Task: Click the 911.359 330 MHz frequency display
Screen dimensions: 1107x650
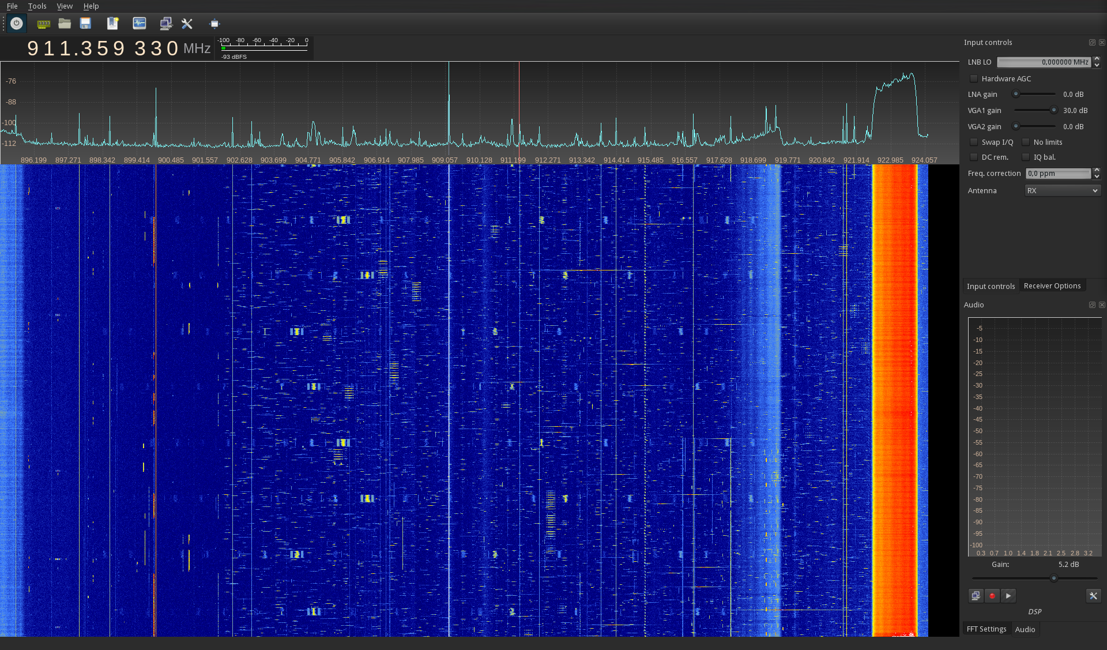Action: click(119, 48)
